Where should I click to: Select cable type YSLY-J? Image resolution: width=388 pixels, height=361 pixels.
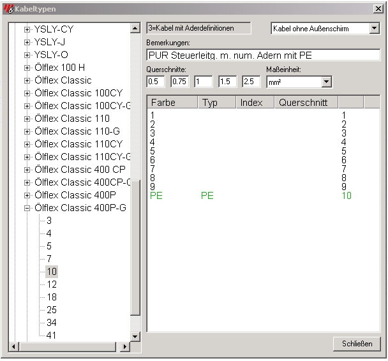point(50,42)
